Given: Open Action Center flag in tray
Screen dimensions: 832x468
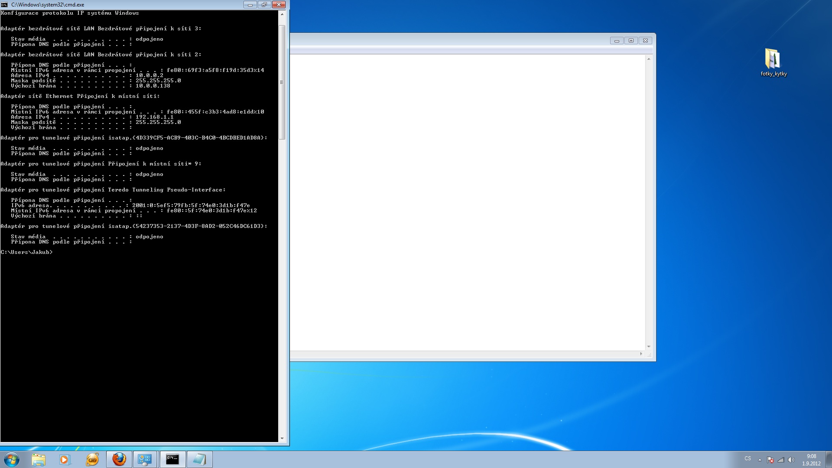Looking at the screenshot, I should pyautogui.click(x=770, y=460).
